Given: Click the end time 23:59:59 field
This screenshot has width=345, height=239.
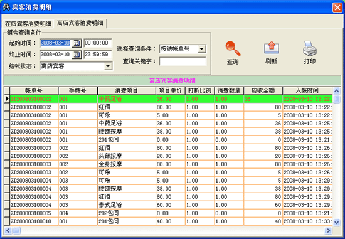Looking at the screenshot, I should click(98, 55).
